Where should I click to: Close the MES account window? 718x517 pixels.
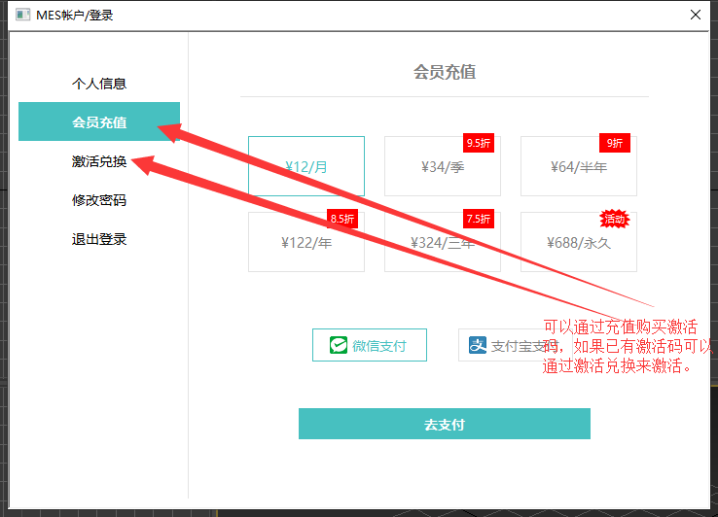(696, 15)
